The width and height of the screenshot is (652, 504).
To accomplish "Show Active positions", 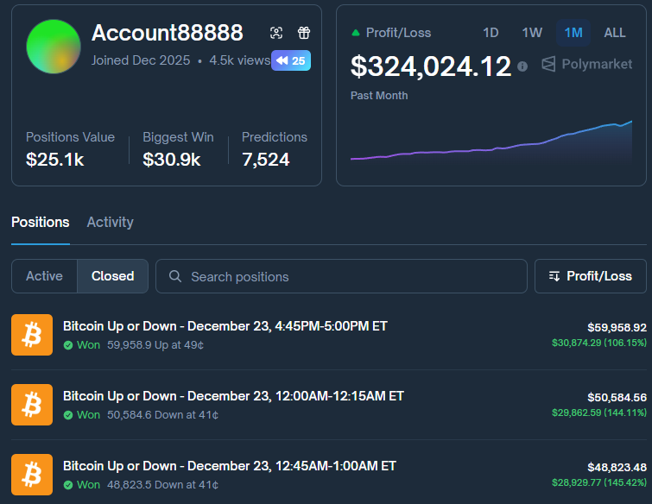I will [45, 276].
